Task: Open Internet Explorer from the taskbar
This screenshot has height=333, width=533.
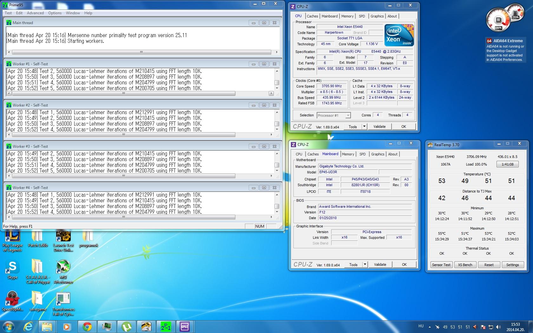Action: [28, 327]
